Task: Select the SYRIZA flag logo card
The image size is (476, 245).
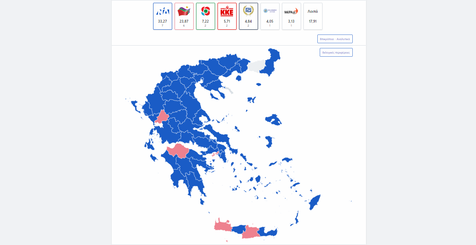Action: click(184, 11)
